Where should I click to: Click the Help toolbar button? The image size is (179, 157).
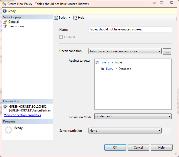tap(79, 18)
